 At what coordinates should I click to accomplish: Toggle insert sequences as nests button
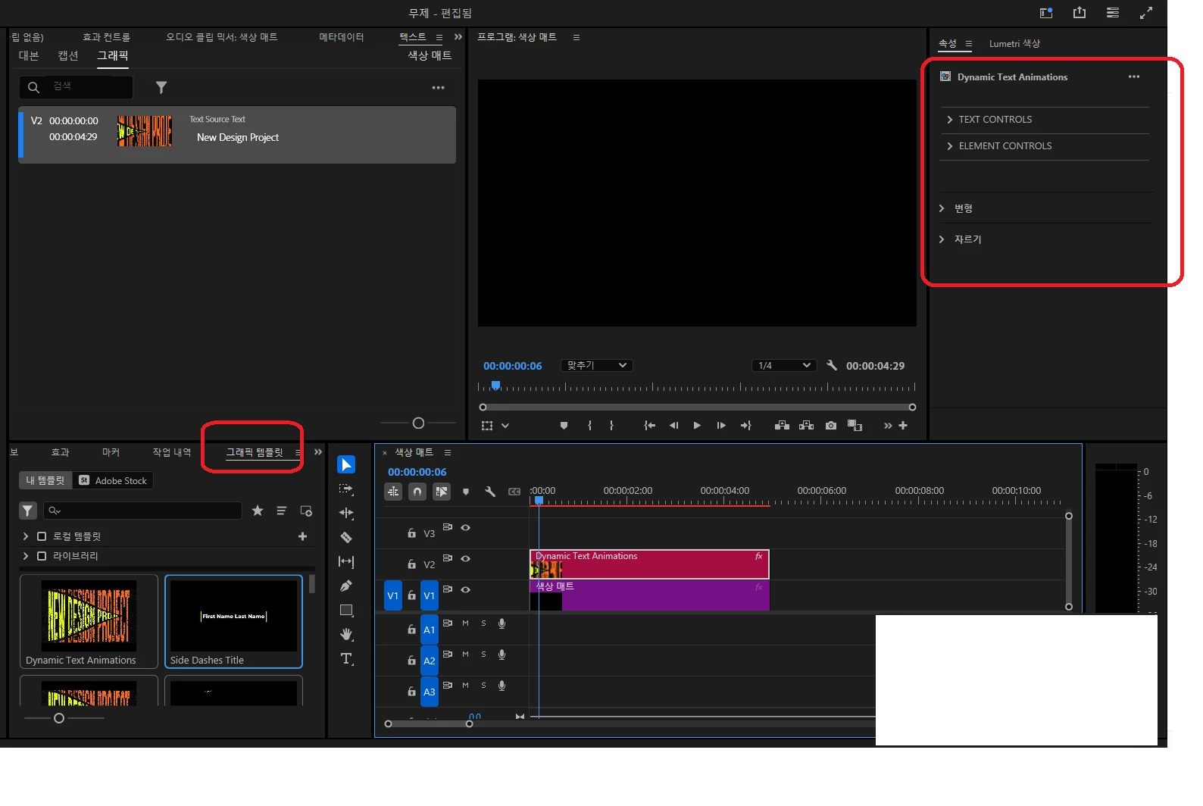pyautogui.click(x=393, y=492)
